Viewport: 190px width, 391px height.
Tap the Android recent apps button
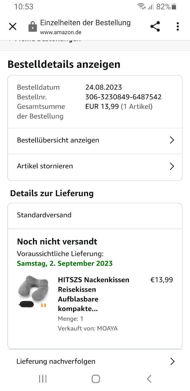click(43, 379)
